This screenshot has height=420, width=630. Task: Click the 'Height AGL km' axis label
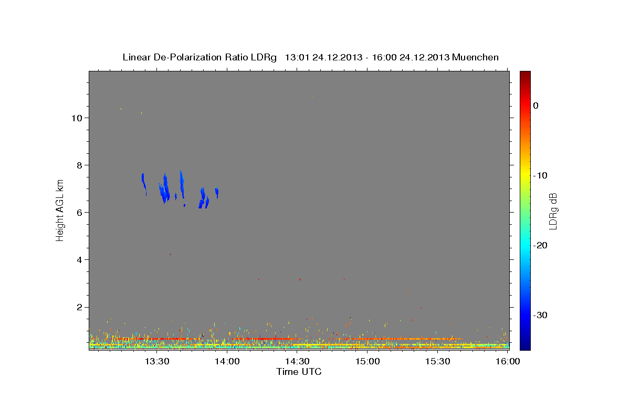pyautogui.click(x=60, y=209)
